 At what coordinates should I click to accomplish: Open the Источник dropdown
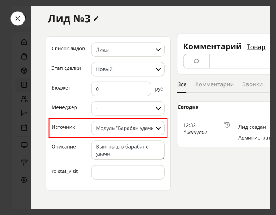(128, 128)
